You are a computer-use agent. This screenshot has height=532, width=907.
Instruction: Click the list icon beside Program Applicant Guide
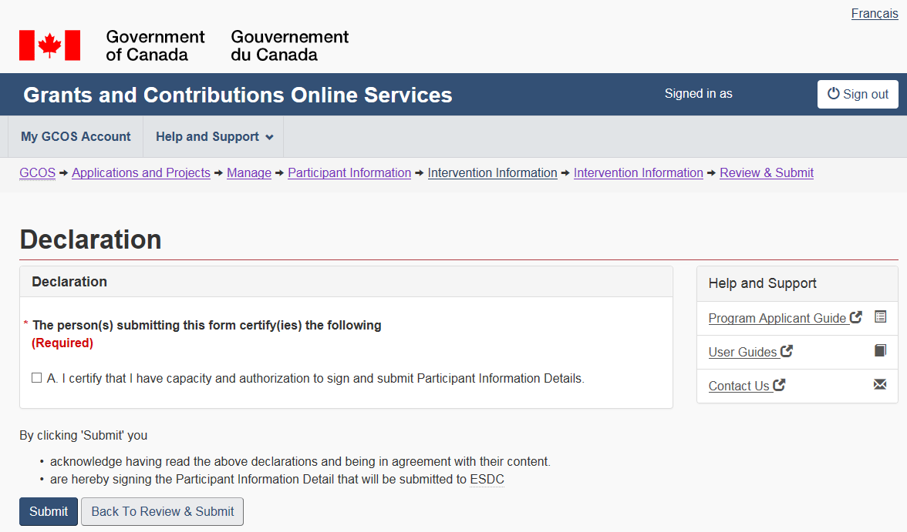[x=880, y=316]
